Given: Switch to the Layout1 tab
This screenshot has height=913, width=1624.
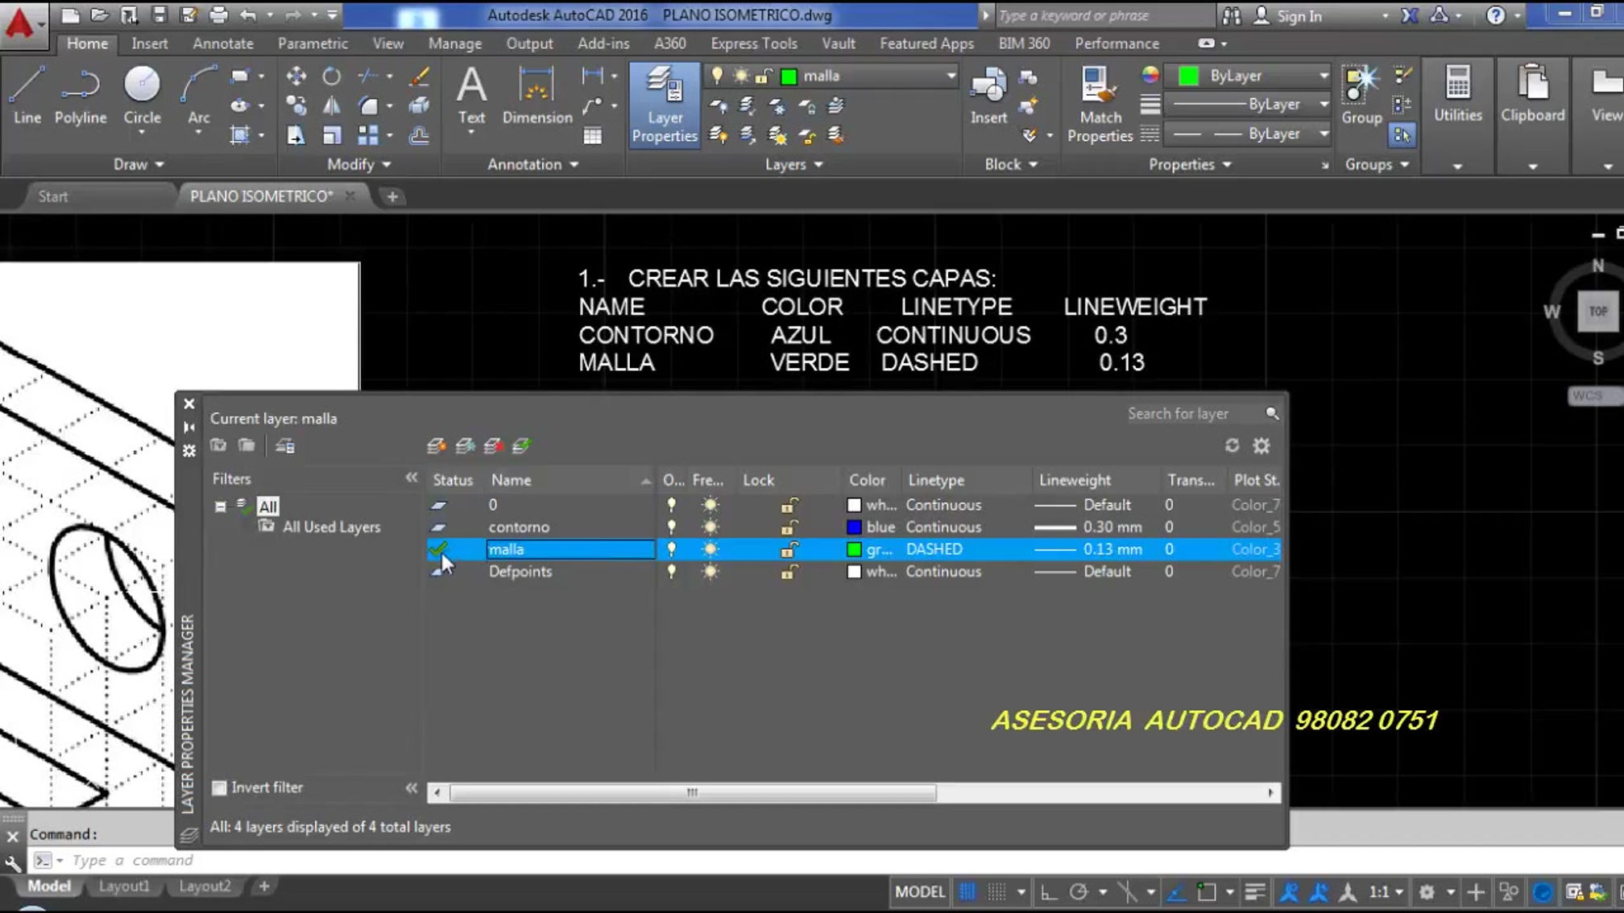Looking at the screenshot, I should click(x=124, y=886).
